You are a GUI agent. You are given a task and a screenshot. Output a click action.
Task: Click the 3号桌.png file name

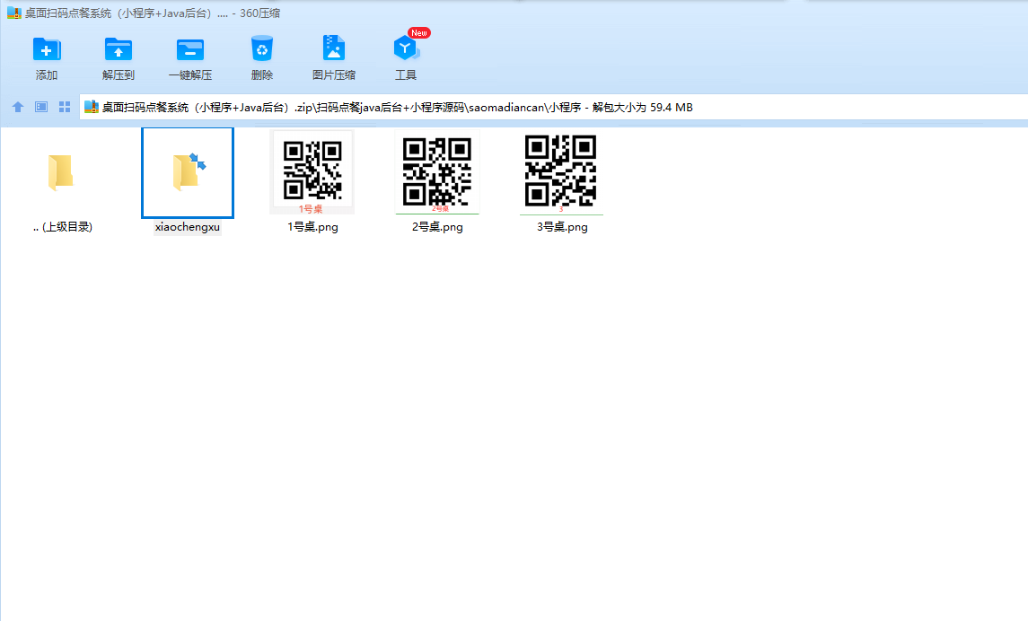tap(562, 227)
